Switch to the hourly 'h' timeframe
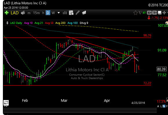This screenshot has width=168, height=115. (43, 13)
